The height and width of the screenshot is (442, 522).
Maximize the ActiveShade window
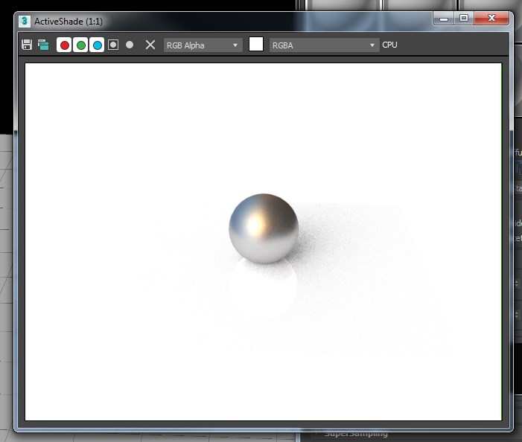click(x=464, y=19)
